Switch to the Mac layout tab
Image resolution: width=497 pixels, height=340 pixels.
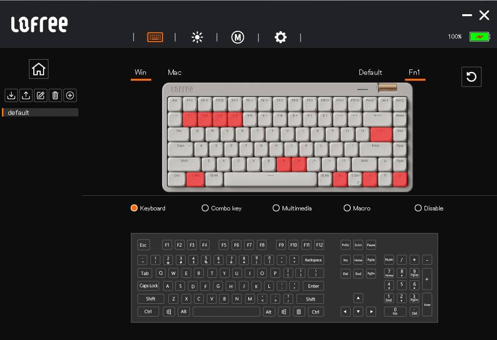point(174,72)
